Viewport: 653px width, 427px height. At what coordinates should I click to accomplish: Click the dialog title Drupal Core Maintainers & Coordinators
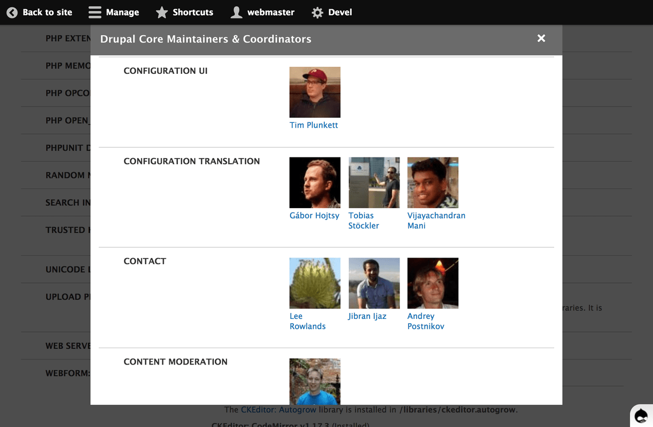[206, 39]
